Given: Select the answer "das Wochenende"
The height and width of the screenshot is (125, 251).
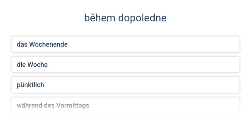Looking at the screenshot, I should pyautogui.click(x=125, y=44).
